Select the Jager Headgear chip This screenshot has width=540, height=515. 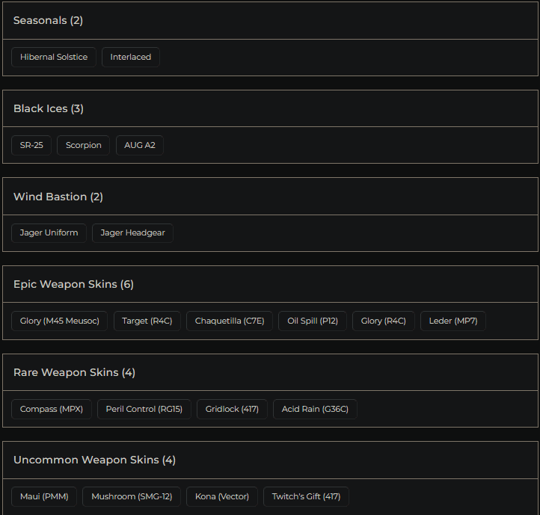point(132,233)
